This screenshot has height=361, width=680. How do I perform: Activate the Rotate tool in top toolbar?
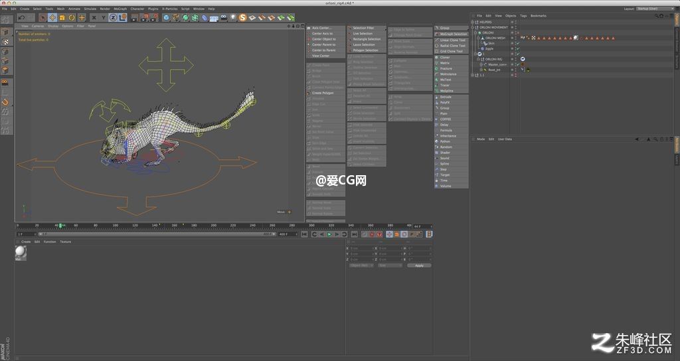click(x=72, y=17)
